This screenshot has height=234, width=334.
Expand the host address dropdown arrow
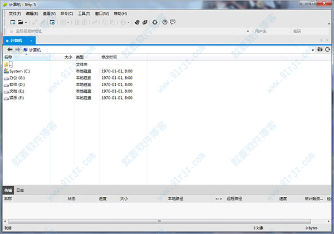(x=248, y=32)
